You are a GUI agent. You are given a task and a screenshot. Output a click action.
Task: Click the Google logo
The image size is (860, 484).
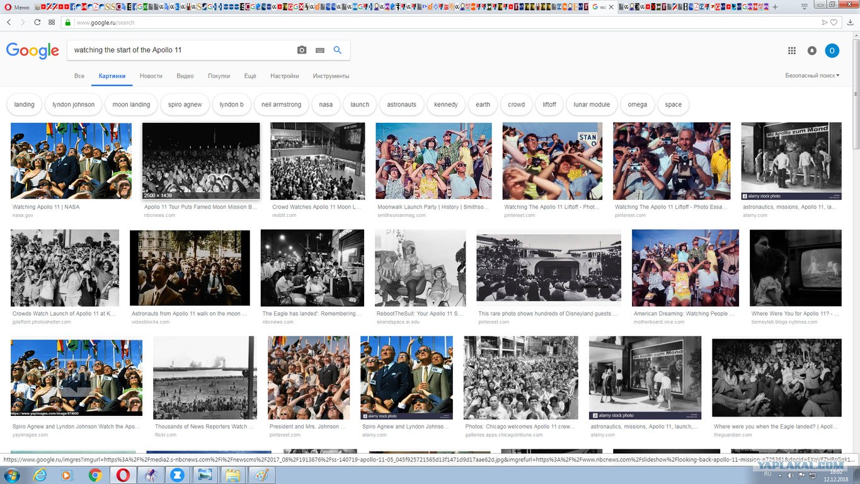pyautogui.click(x=33, y=50)
